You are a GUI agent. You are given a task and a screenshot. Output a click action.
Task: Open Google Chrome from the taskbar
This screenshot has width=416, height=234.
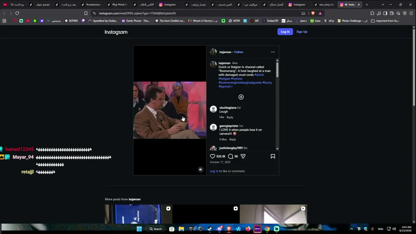(x=267, y=229)
